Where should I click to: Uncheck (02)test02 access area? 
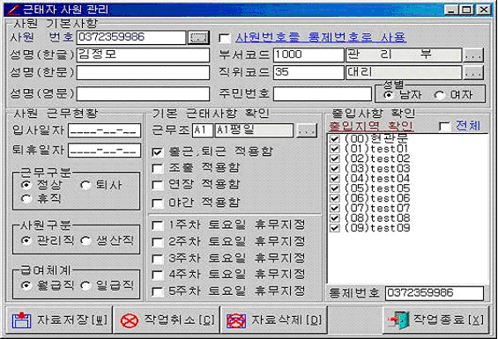click(335, 158)
